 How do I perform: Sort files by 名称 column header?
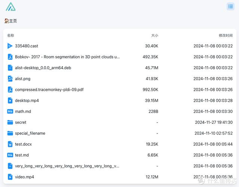tap(10, 36)
